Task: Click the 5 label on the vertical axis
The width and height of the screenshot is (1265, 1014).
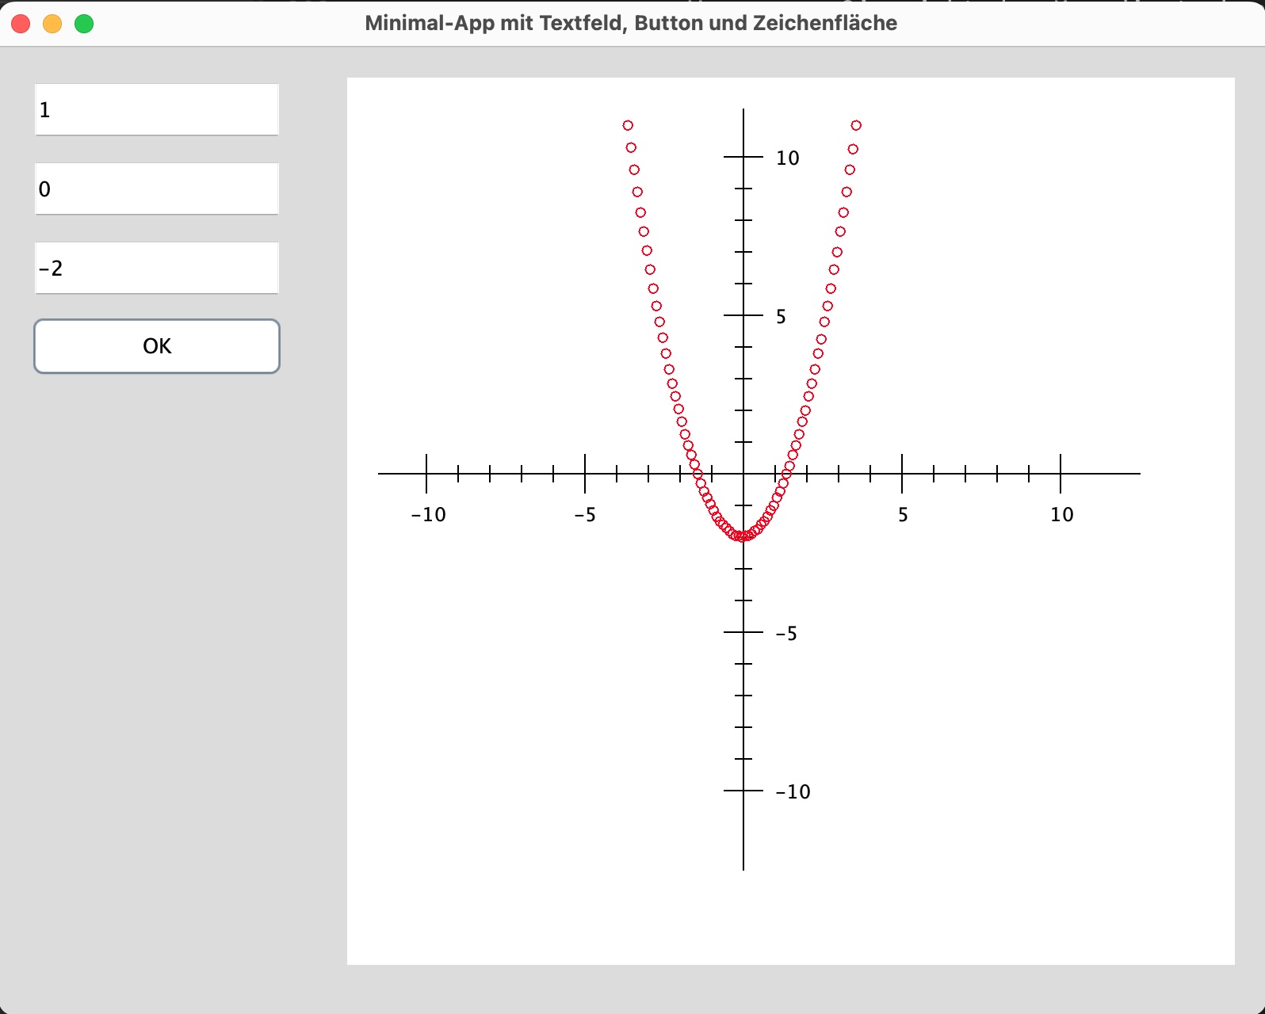Action: pos(781,317)
